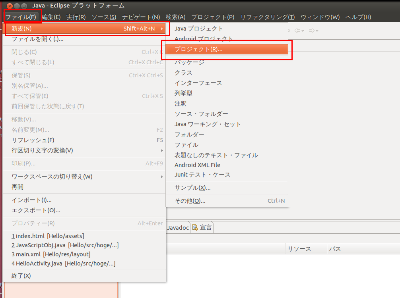This screenshot has height=298, width=400.
Task: Open the back history dropdown arrow
Action: click(303, 31)
